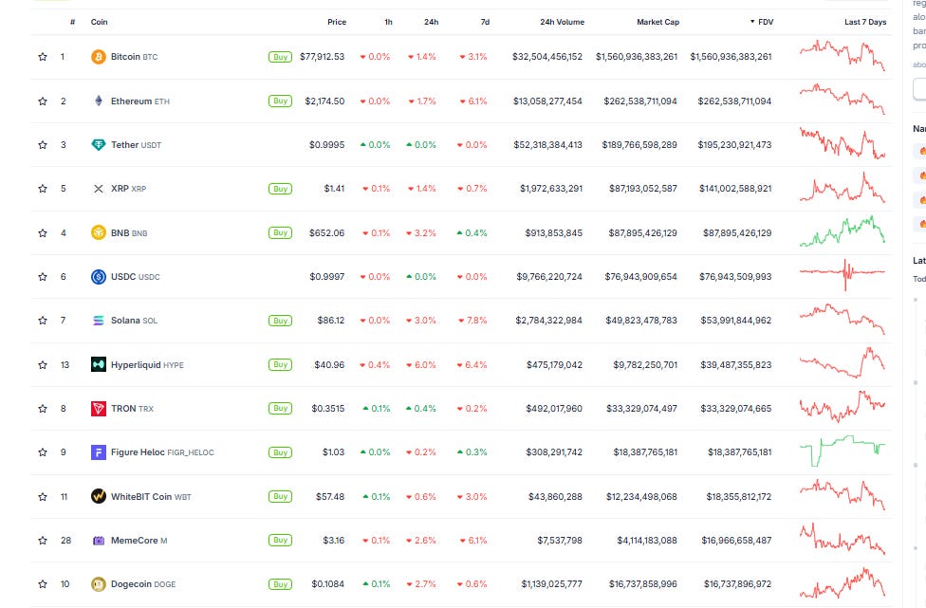Click Buy button for Figure Heloc
The image size is (926, 608).
point(280,452)
